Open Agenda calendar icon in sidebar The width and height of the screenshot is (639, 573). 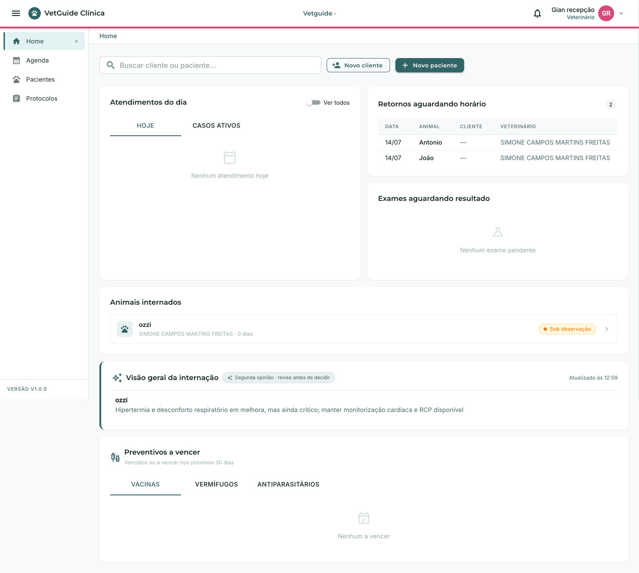[16, 60]
